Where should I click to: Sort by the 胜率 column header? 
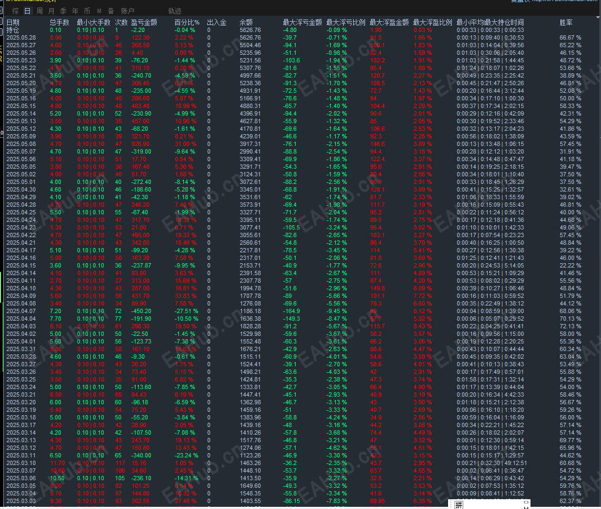(566, 22)
